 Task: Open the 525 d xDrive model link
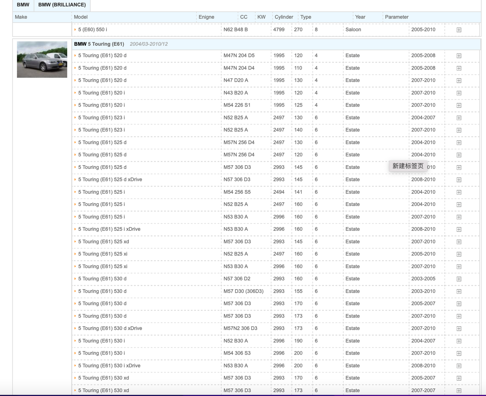click(110, 180)
